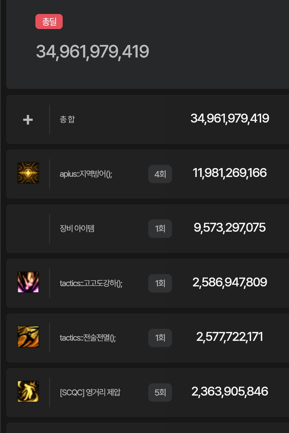Click the [SCQC] 영거리 제압 skill icon
The height and width of the screenshot is (433, 289).
click(x=28, y=391)
